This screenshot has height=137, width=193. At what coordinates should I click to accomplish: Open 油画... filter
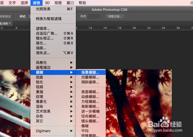click(x=53, y=48)
